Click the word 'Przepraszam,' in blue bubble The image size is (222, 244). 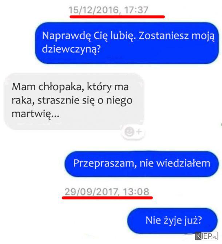click(105, 164)
